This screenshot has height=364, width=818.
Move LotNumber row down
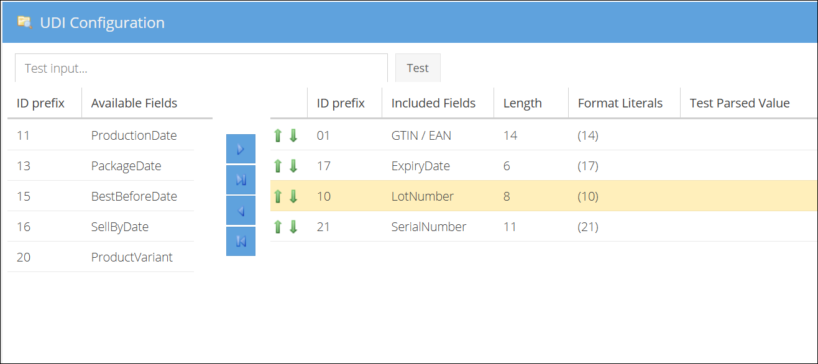tap(293, 196)
